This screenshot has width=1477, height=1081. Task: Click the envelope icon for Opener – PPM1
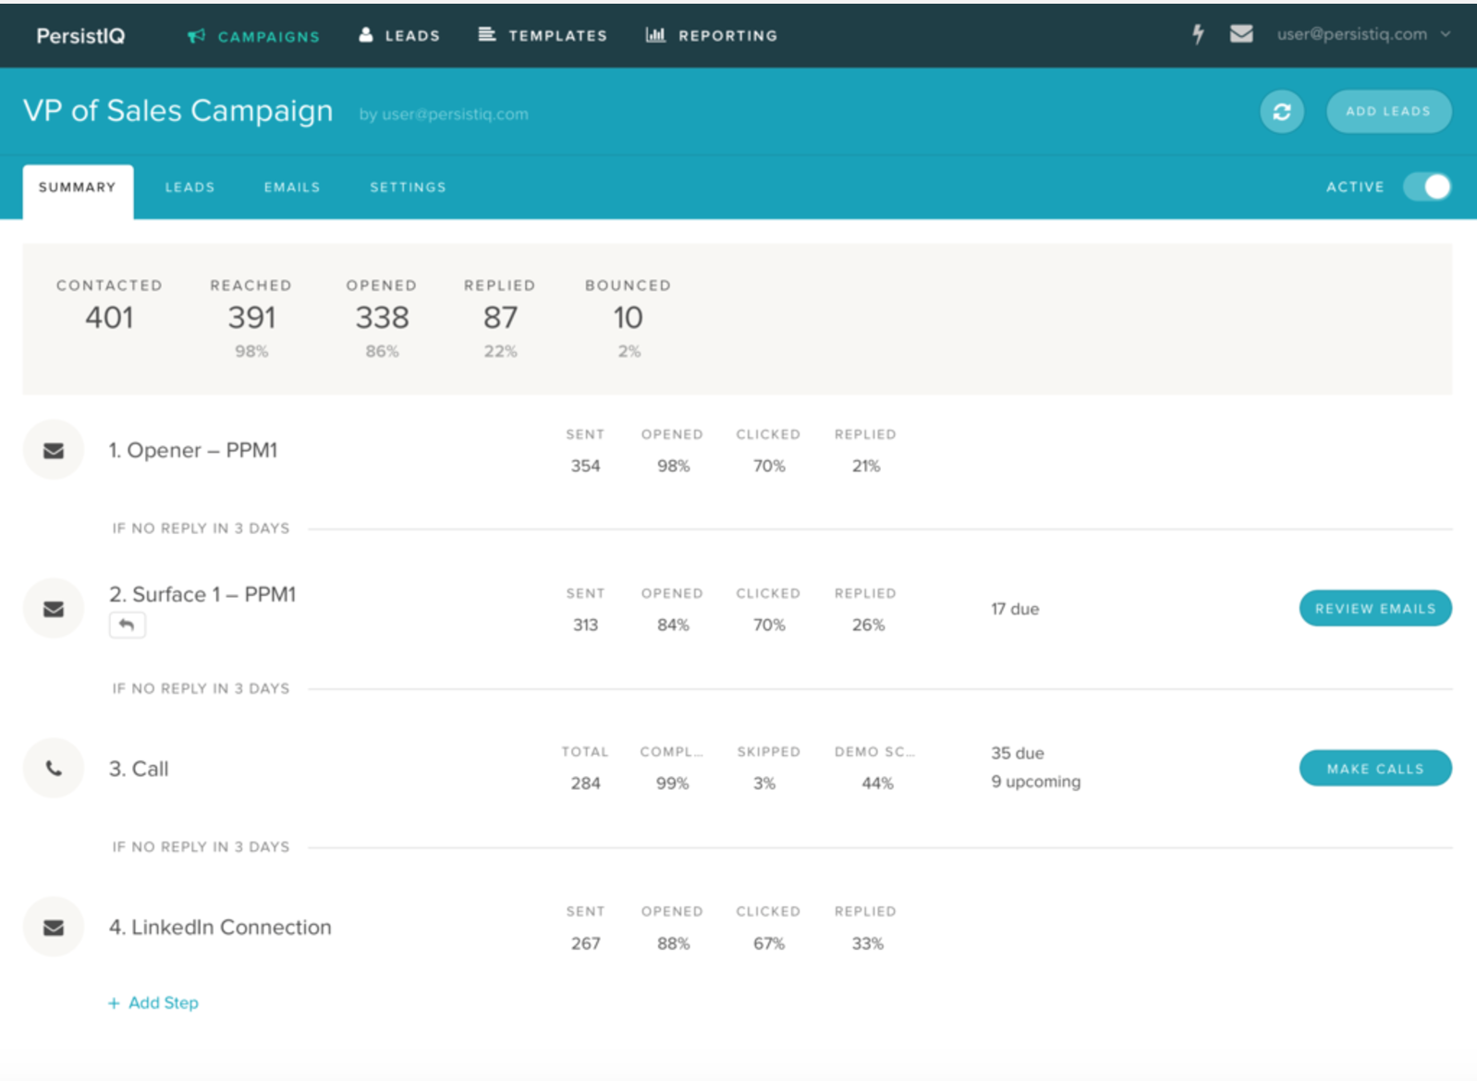[x=54, y=451]
